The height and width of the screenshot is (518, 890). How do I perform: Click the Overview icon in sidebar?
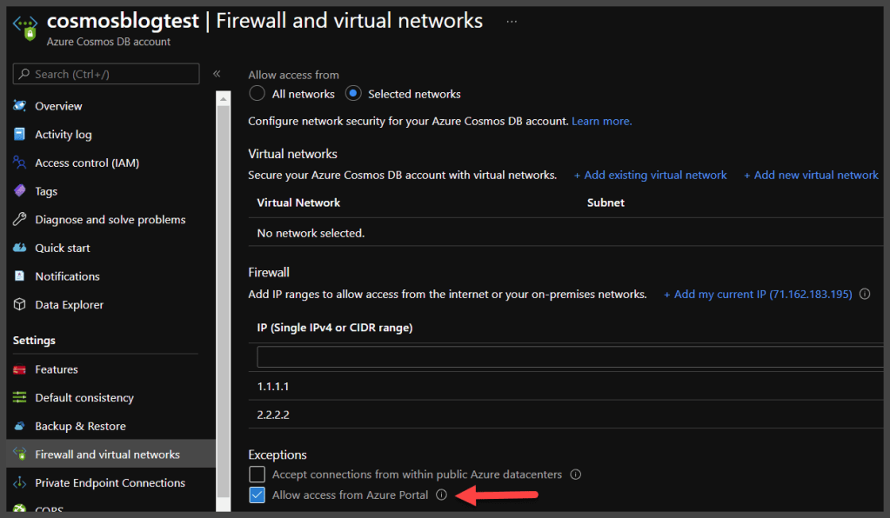19,106
